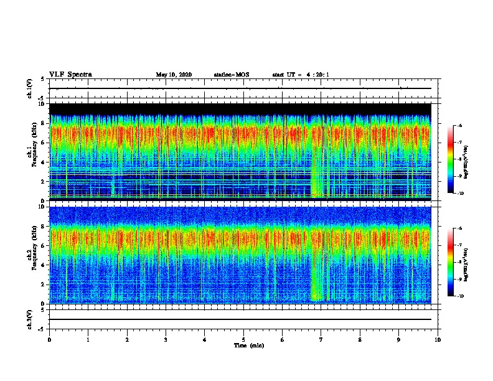Select the date text "May 10, 2020"
Image resolution: width=493 pixels, height=381 pixels.
coord(174,75)
